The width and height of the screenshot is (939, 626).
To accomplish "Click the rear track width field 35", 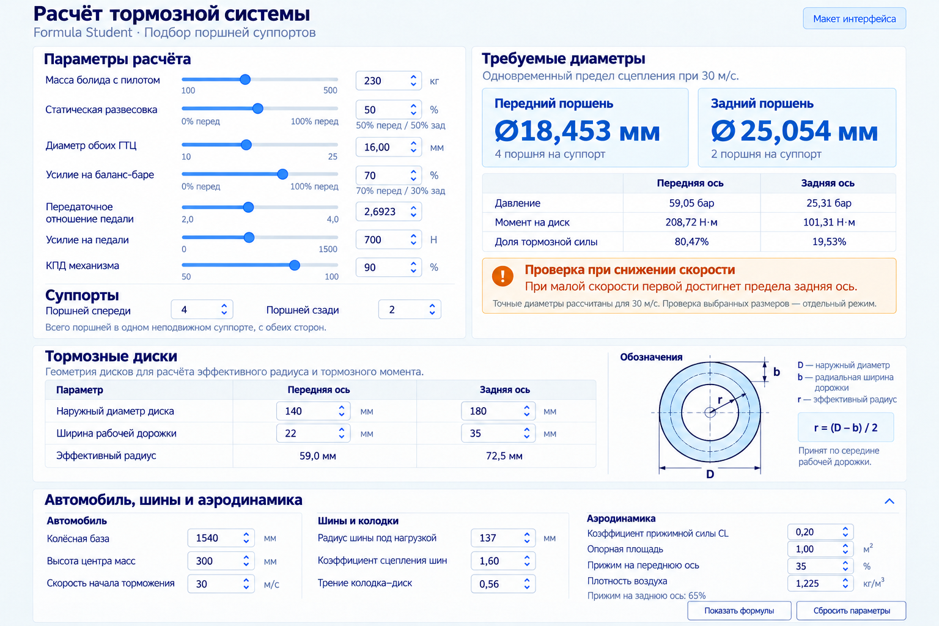I will tap(498, 433).
